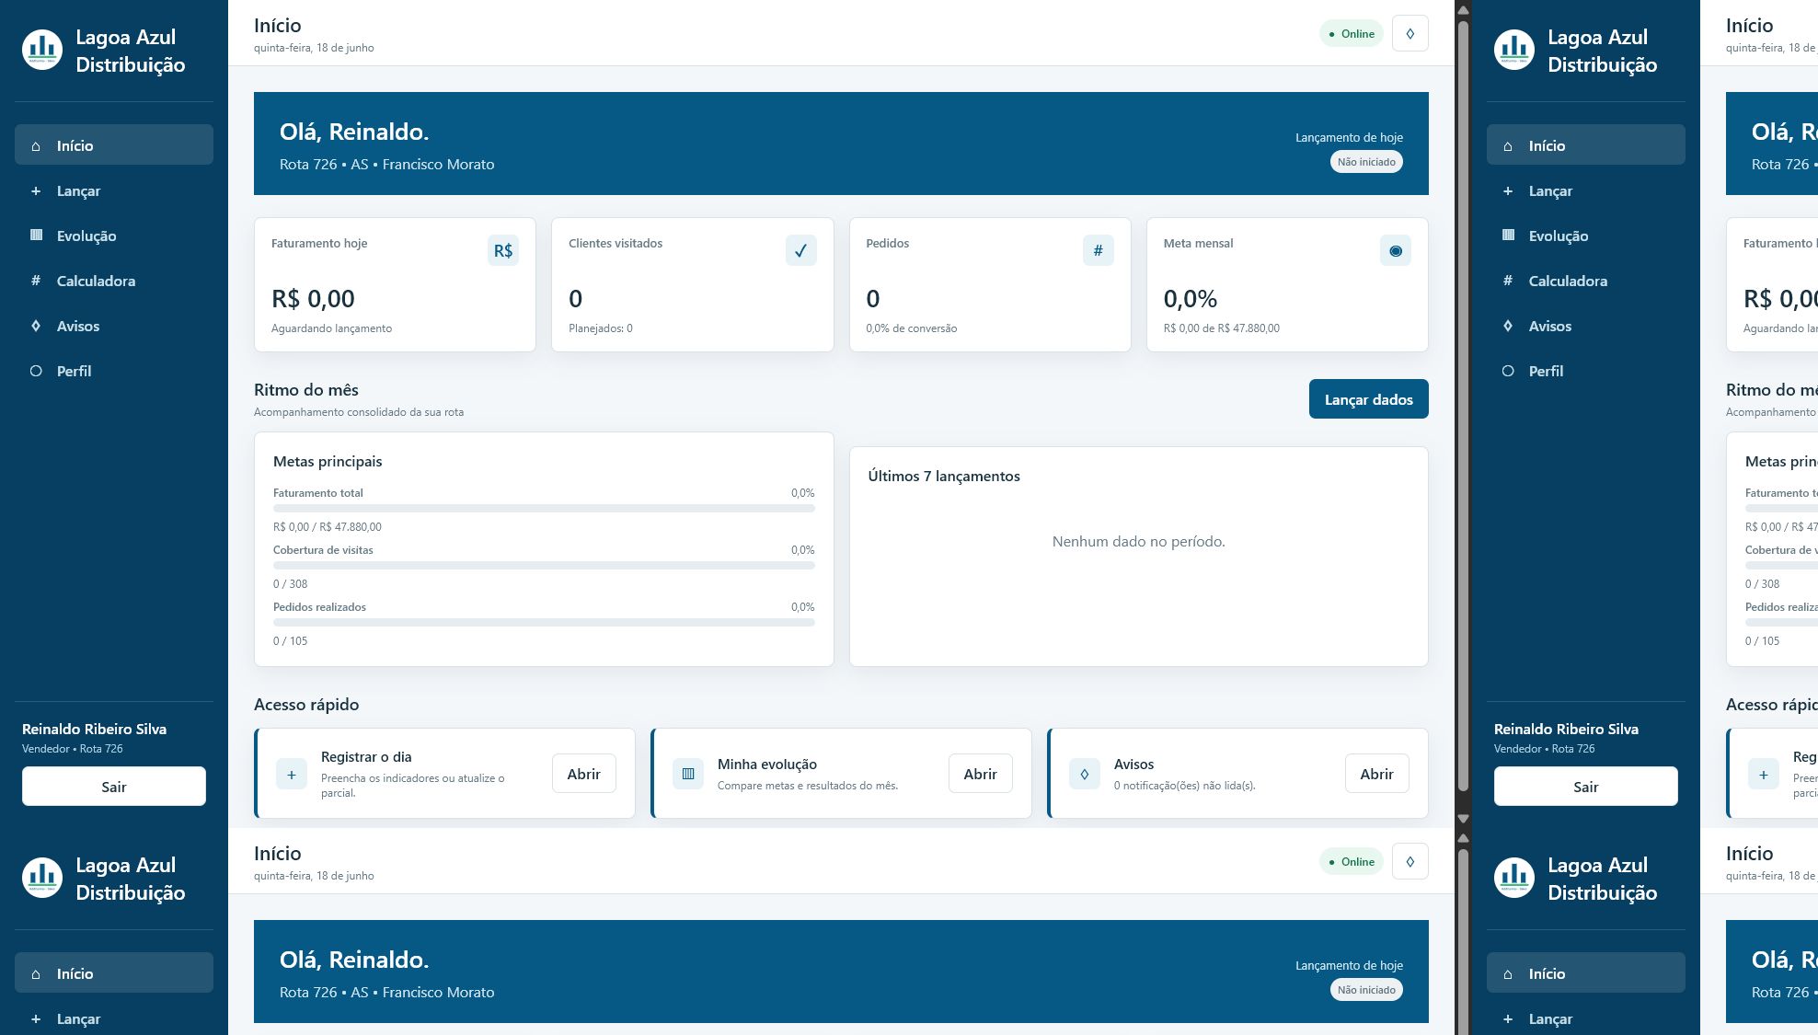Click the Faturamento total progress bar in main view

[x=544, y=508]
